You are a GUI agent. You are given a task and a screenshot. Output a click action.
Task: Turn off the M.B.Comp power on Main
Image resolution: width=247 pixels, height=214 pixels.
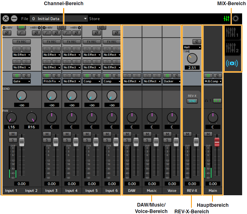(x=208, y=76)
